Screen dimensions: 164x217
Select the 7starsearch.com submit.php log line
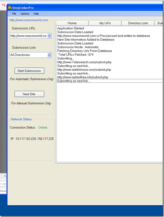click(x=84, y=62)
